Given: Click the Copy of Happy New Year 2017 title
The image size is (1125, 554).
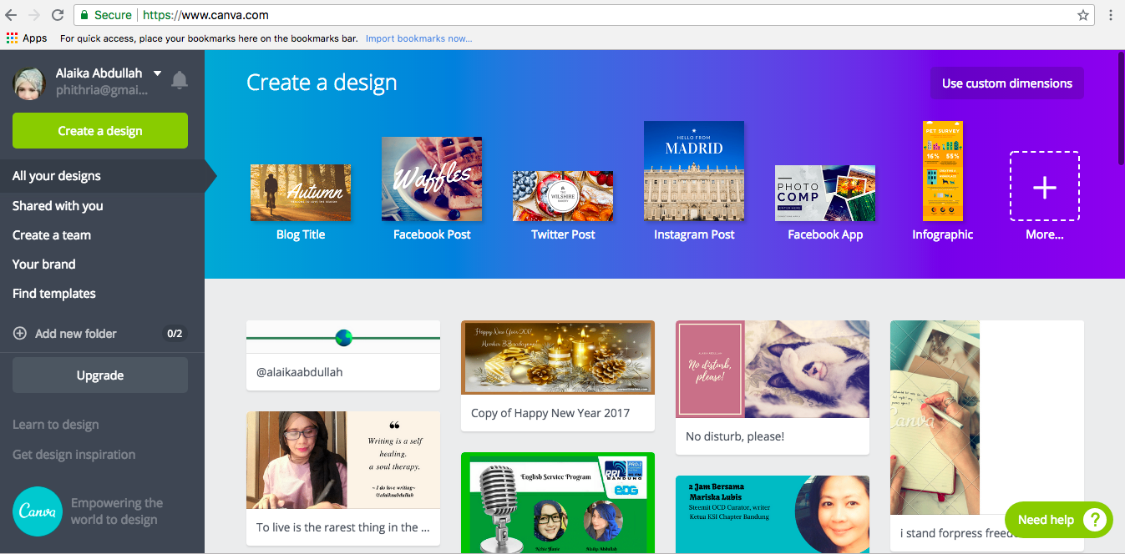Looking at the screenshot, I should (x=550, y=413).
